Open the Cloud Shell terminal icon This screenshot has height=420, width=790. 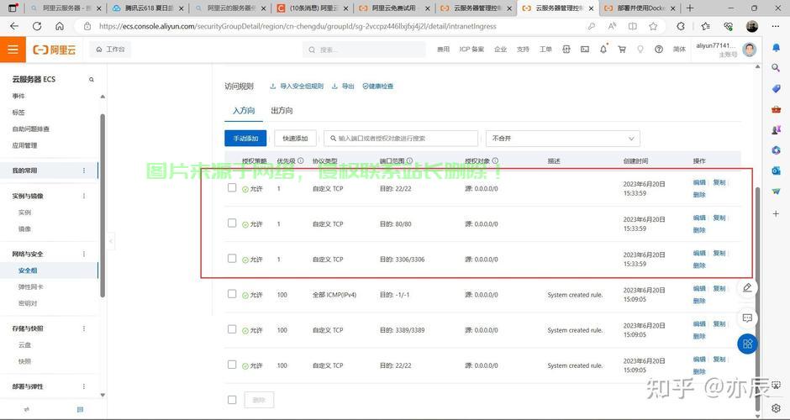coord(584,50)
